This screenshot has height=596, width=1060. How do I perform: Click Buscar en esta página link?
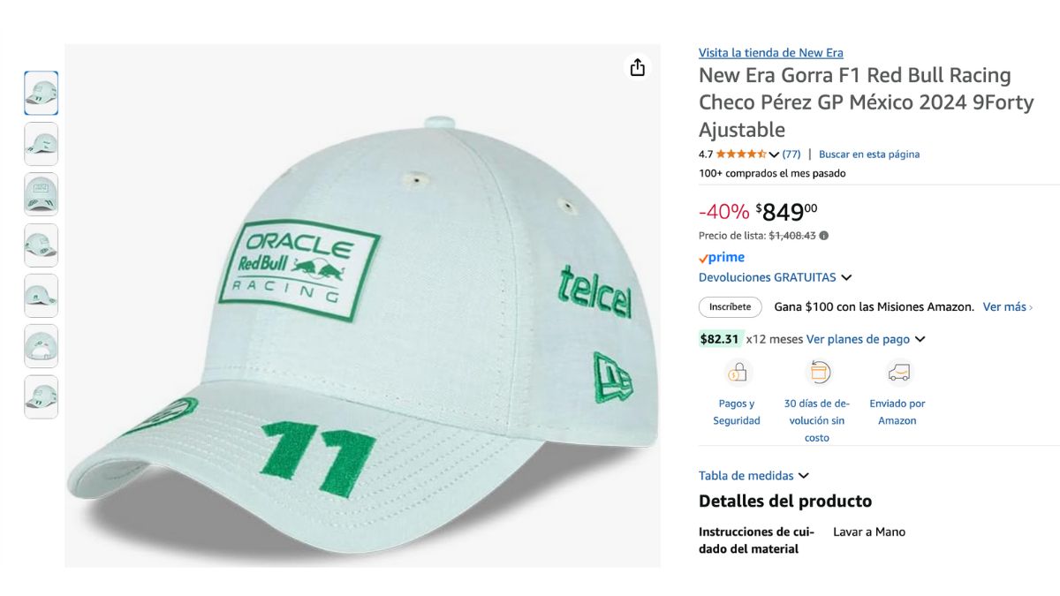click(869, 154)
